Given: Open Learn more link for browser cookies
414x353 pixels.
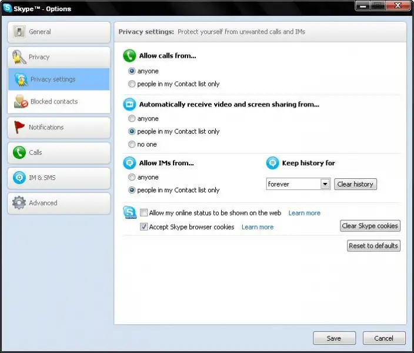Looking at the screenshot, I should click(258, 227).
